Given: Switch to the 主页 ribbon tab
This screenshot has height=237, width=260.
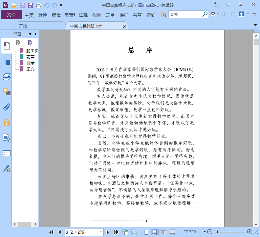Looking at the screenshot, I should 29,15.
